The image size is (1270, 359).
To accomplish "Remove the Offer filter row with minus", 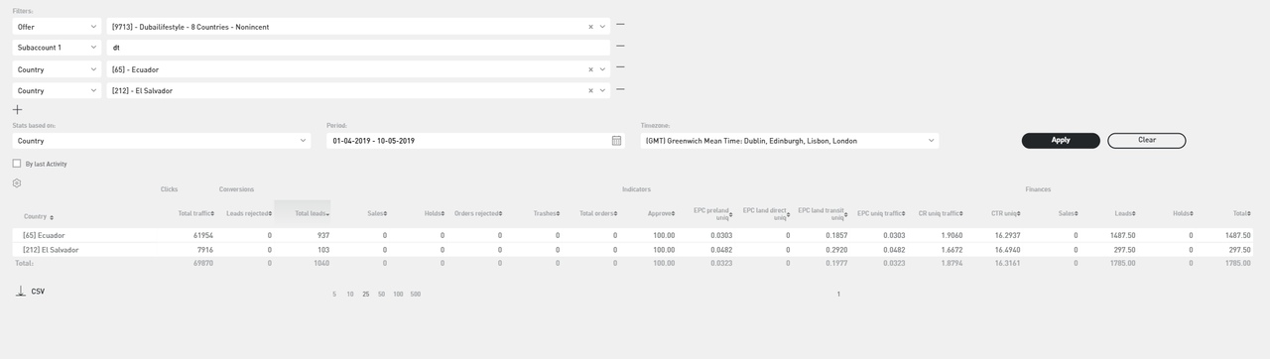I will tap(620, 25).
